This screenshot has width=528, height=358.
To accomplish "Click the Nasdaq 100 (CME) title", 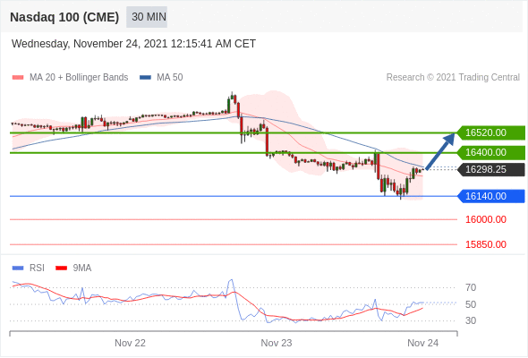I will click(x=64, y=17).
